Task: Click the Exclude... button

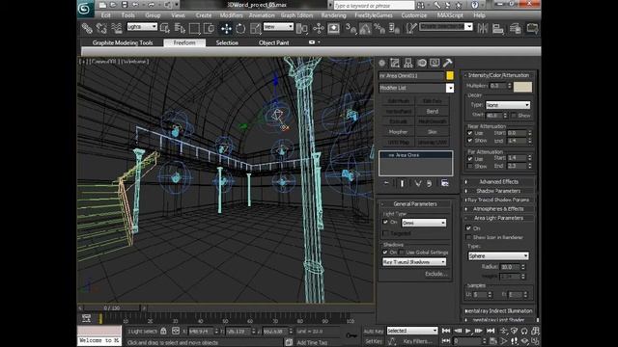Action: tap(435, 274)
